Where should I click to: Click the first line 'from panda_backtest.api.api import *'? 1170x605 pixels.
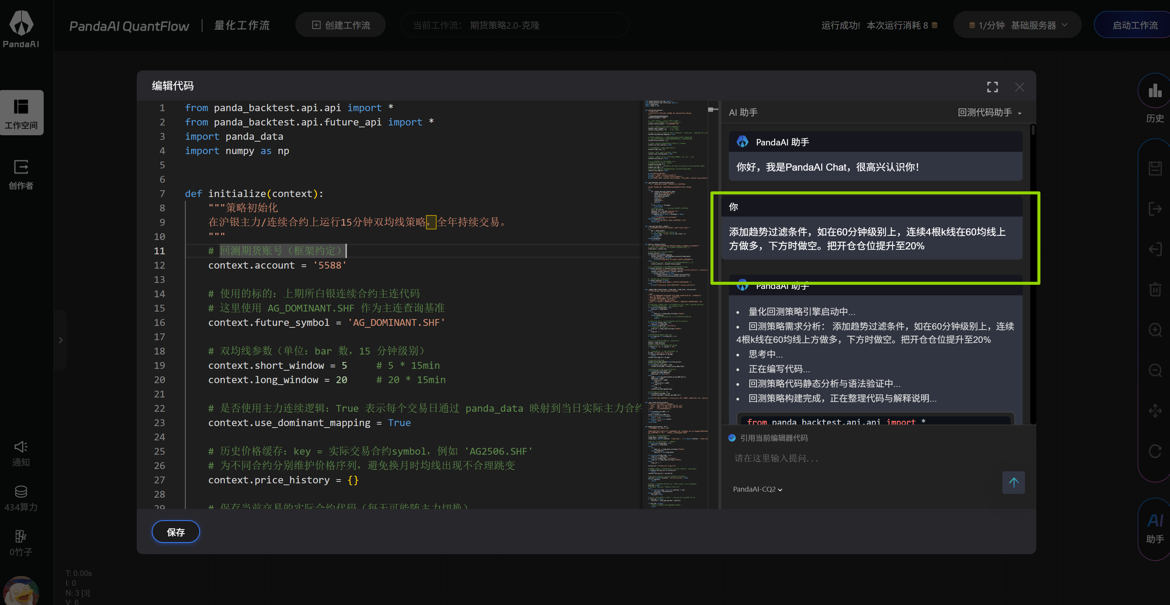(289, 108)
